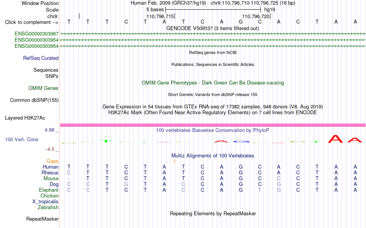Click 'Short Genetic Variants from dbSNP release 155'

(x=213, y=95)
